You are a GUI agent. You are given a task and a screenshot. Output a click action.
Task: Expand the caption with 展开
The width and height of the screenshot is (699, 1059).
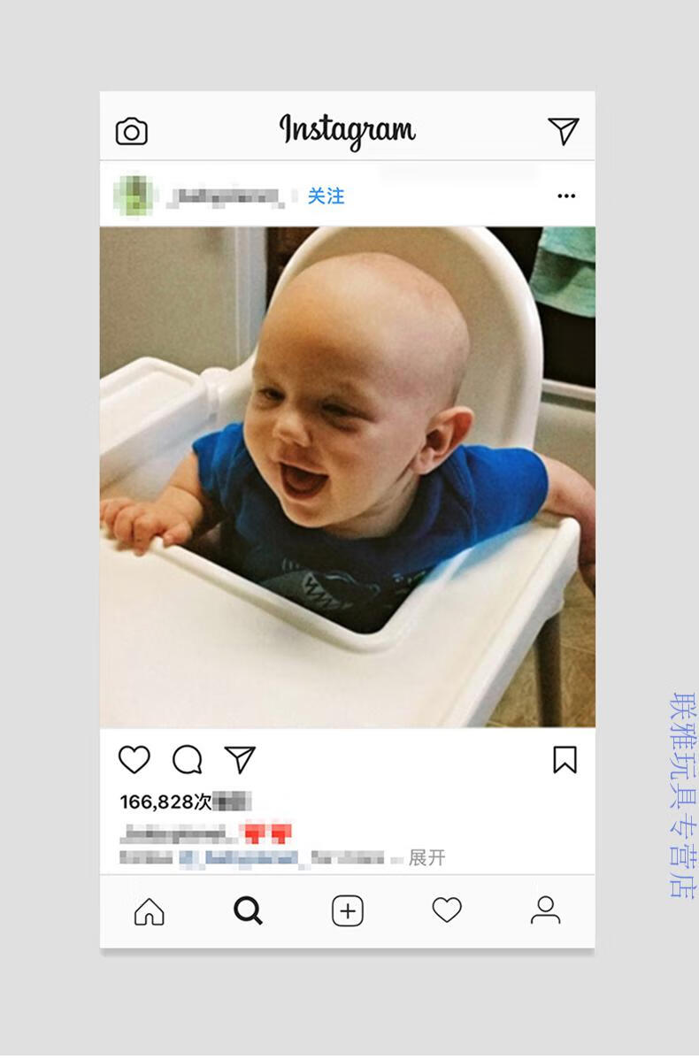pos(426,858)
